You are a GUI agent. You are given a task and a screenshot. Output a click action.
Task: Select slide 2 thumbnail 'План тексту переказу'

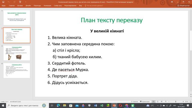click(x=17, y=35)
